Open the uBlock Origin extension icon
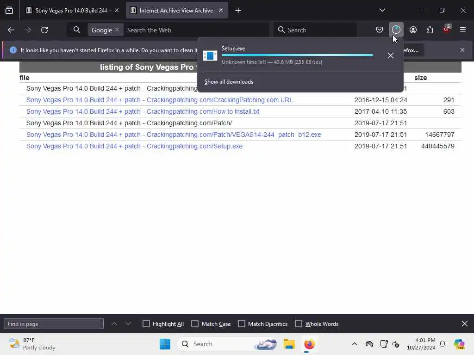 point(447,29)
